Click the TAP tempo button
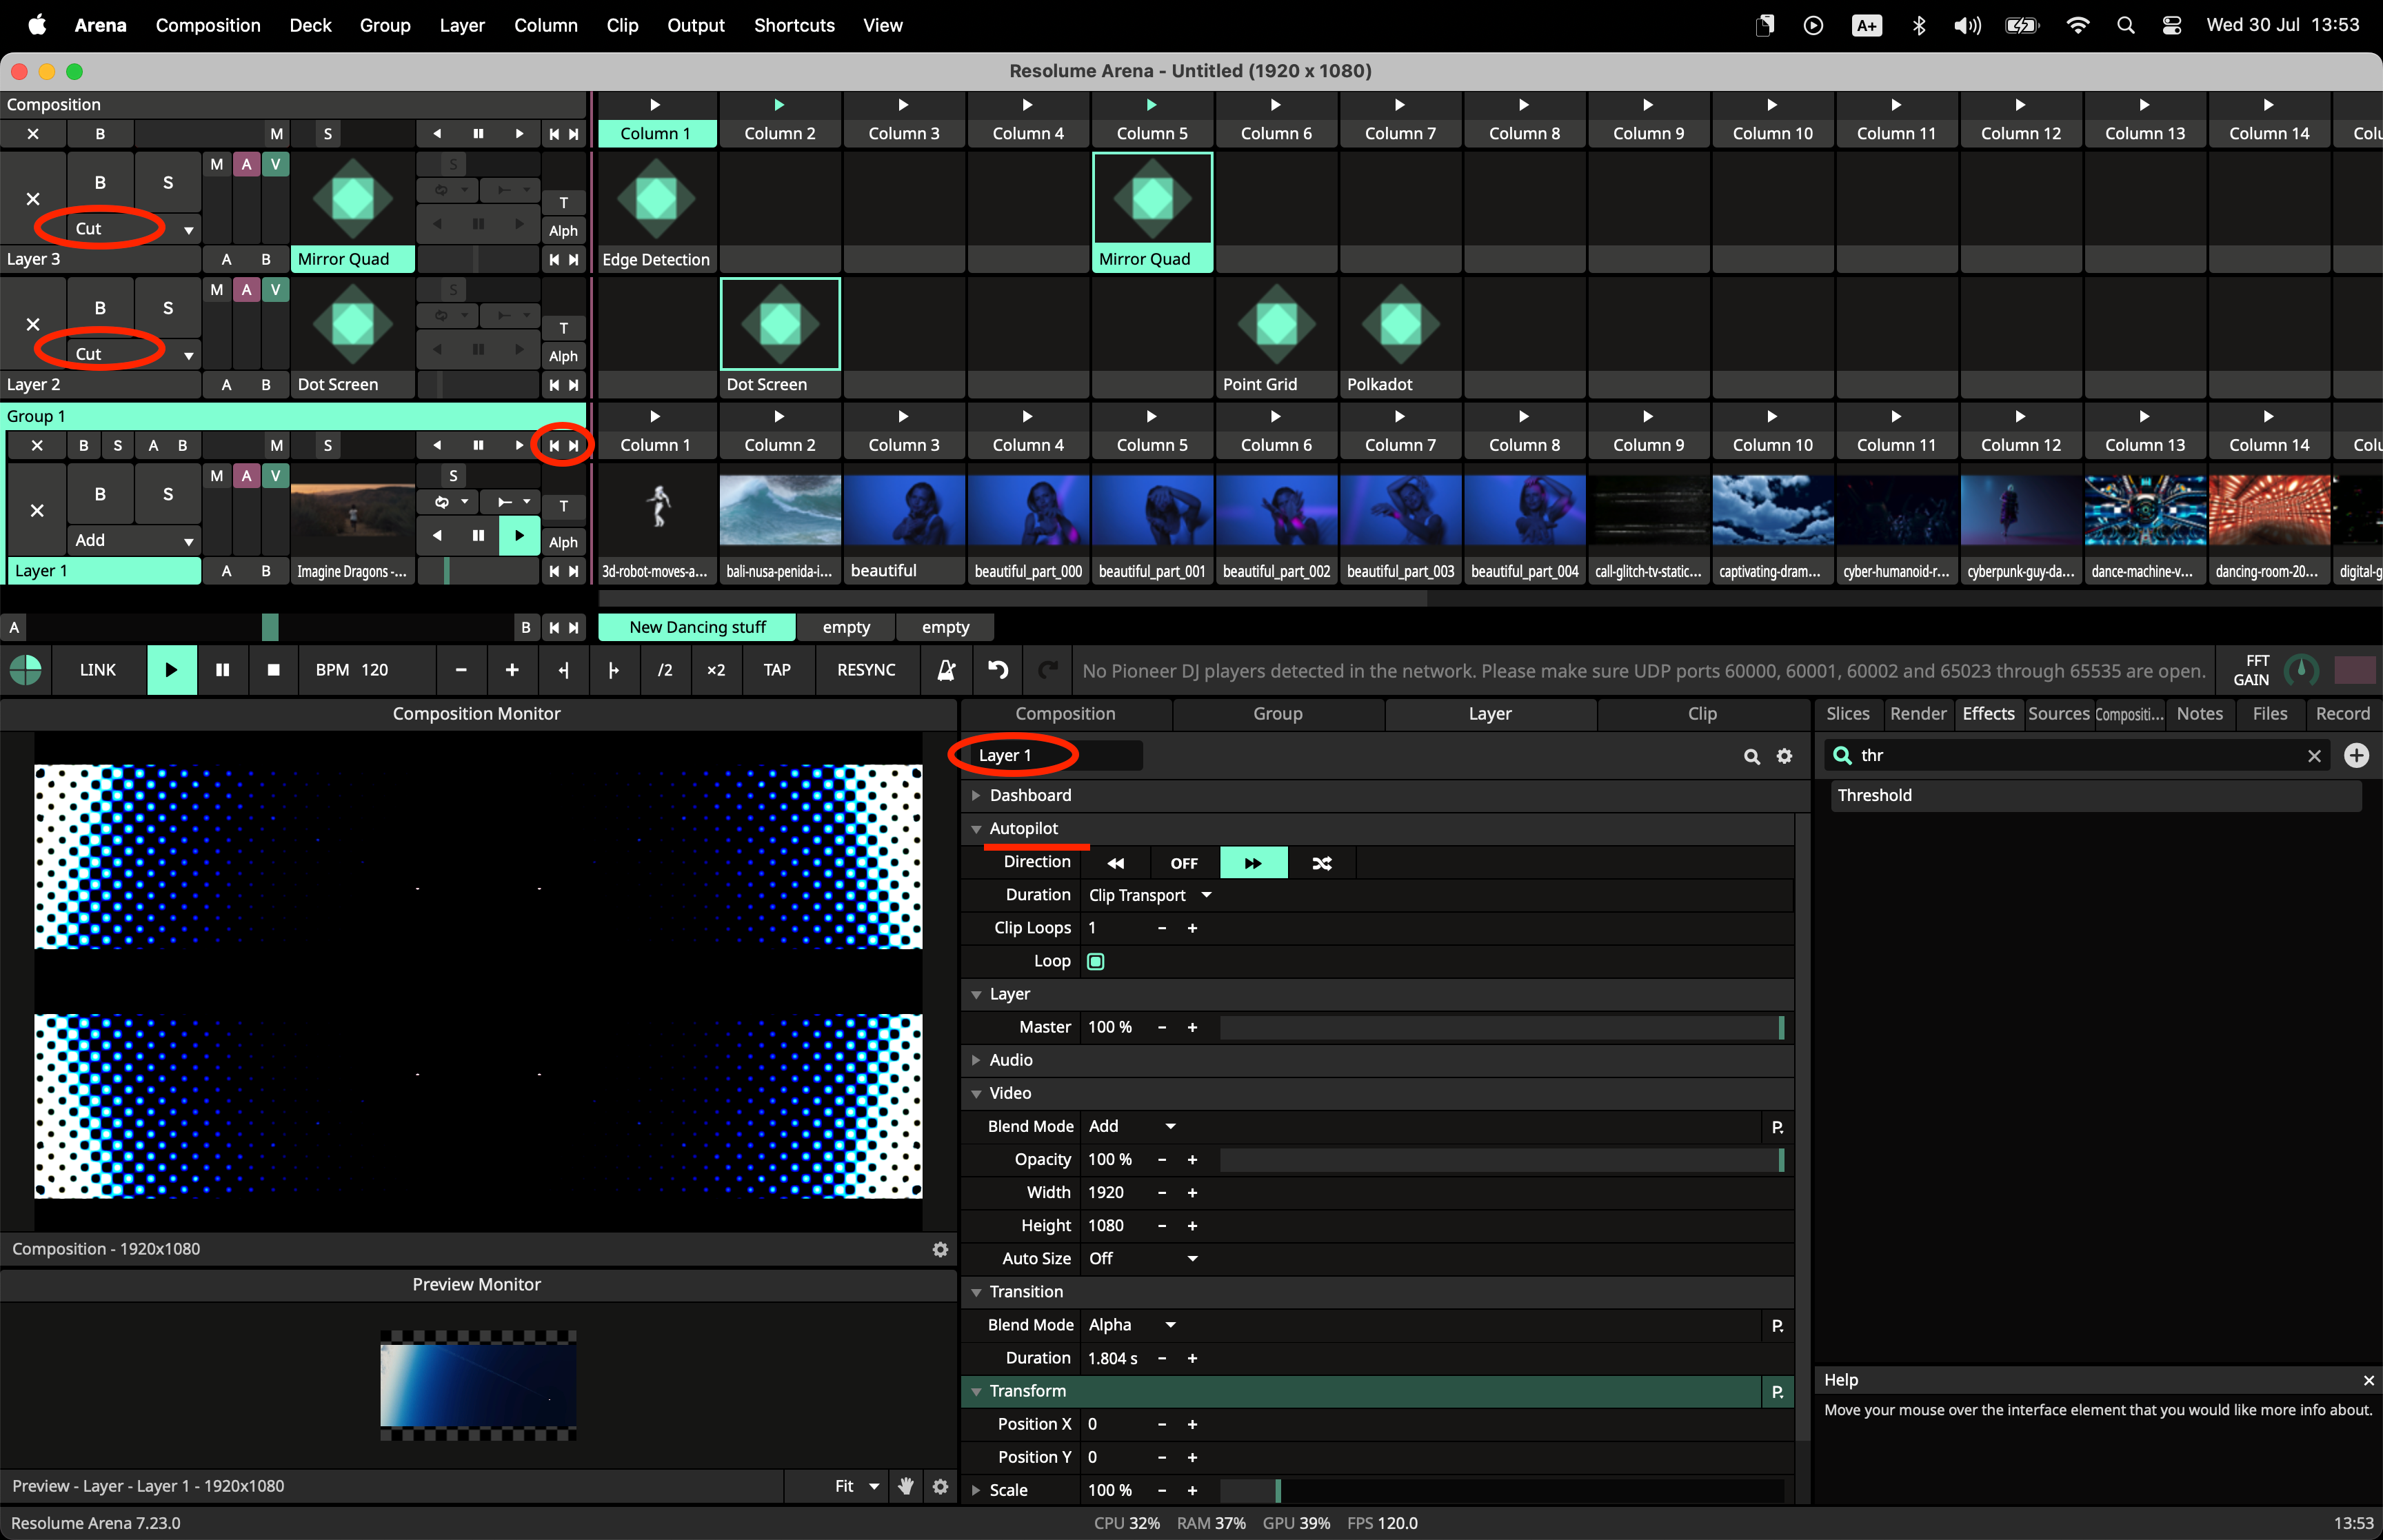The height and width of the screenshot is (1540, 2383). click(x=776, y=670)
